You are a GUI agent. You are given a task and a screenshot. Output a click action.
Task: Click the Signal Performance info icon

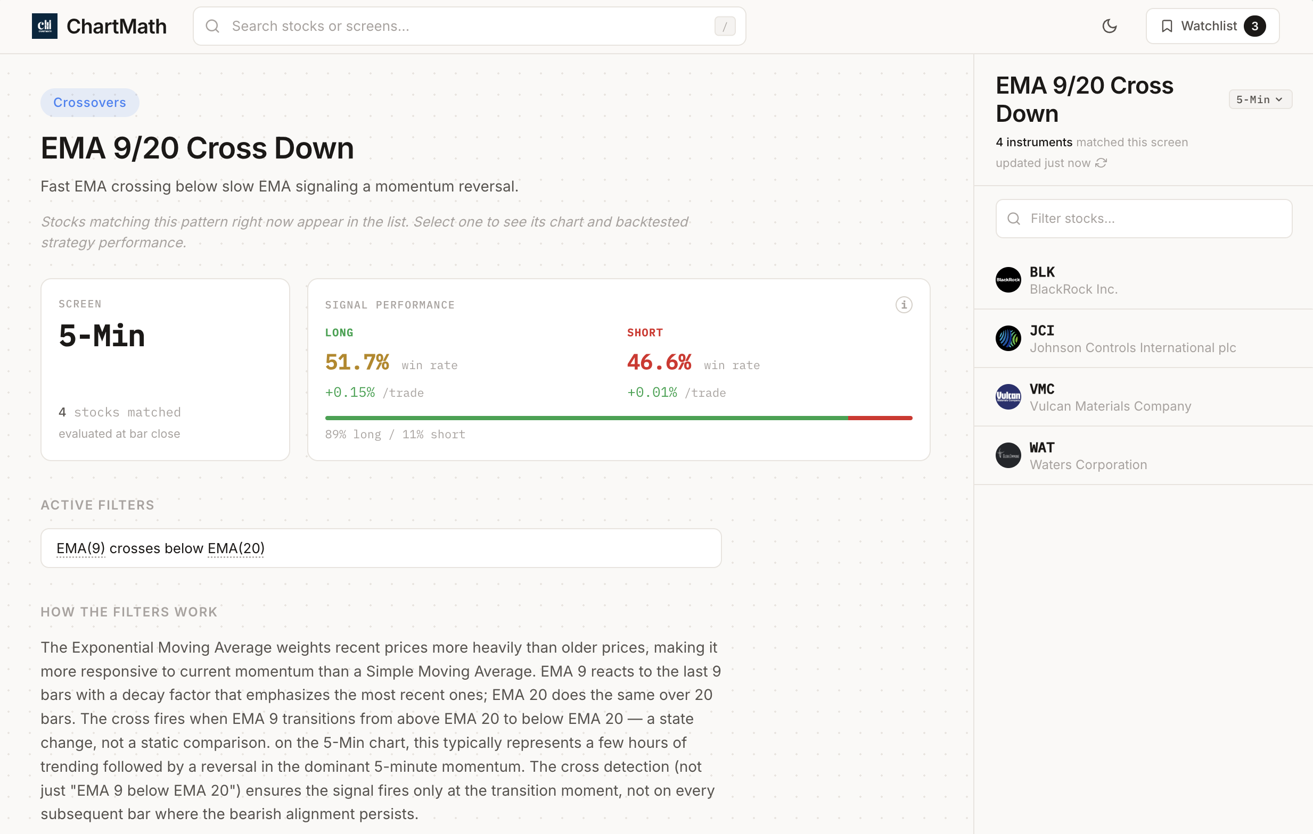[904, 305]
